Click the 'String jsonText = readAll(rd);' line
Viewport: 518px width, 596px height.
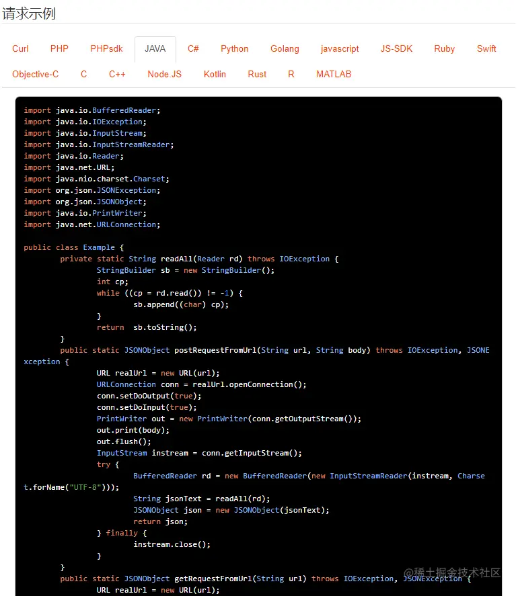(x=201, y=499)
